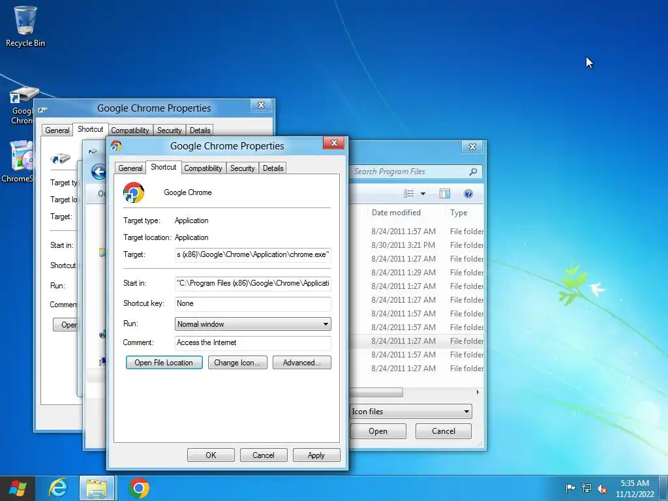Viewport: 668px width, 501px height.
Task: Launch Internet Explorer from taskbar
Action: point(58,488)
